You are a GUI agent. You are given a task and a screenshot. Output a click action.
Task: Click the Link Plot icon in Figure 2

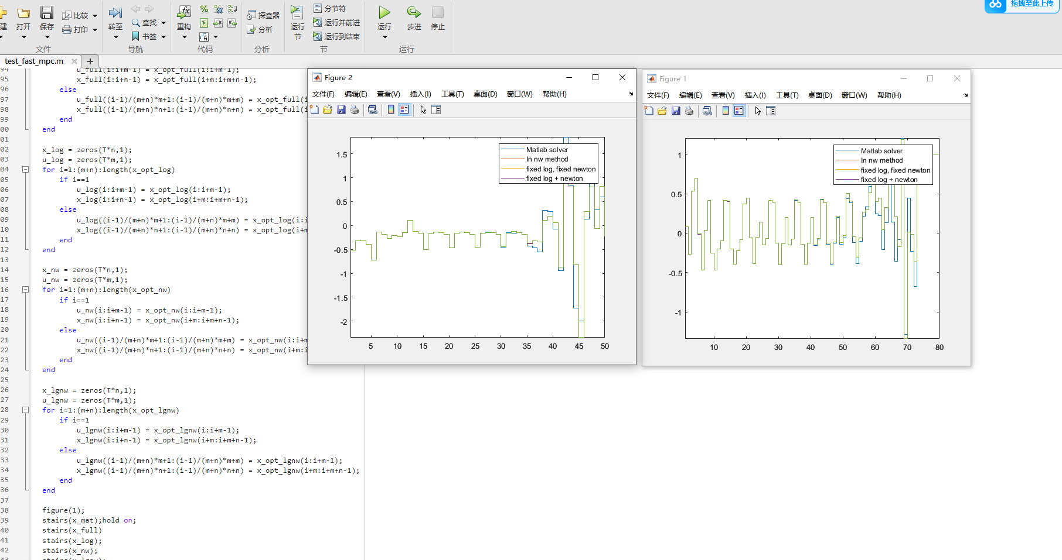point(373,110)
